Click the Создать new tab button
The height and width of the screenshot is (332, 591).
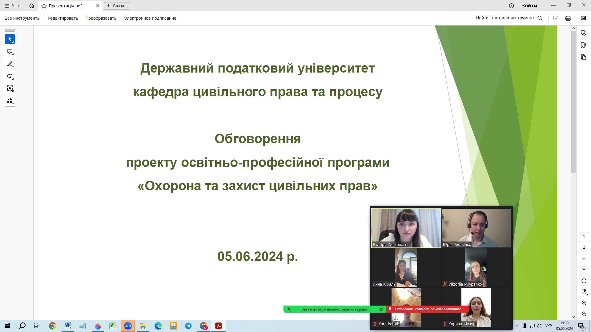click(117, 6)
